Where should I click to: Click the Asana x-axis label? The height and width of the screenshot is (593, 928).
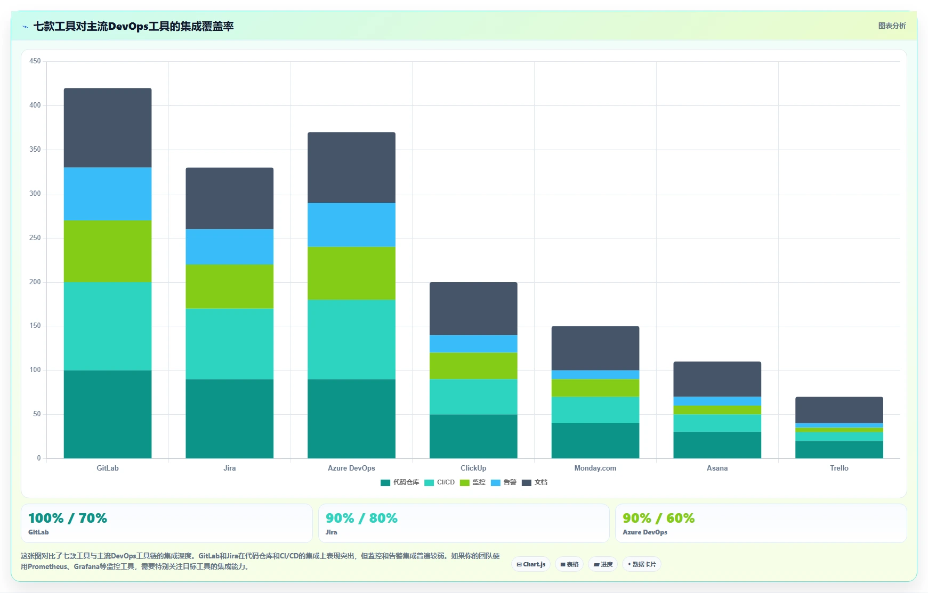point(717,468)
